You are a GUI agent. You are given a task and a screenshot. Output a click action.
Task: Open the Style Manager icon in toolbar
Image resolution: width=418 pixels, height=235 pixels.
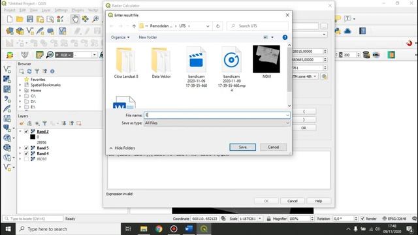tap(60, 19)
